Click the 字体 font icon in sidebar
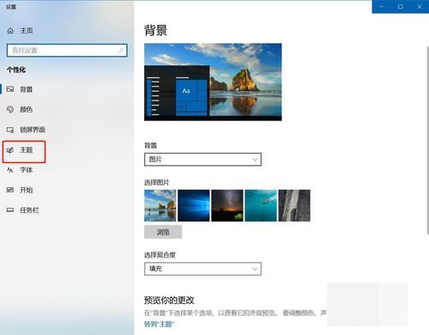 [x=10, y=170]
